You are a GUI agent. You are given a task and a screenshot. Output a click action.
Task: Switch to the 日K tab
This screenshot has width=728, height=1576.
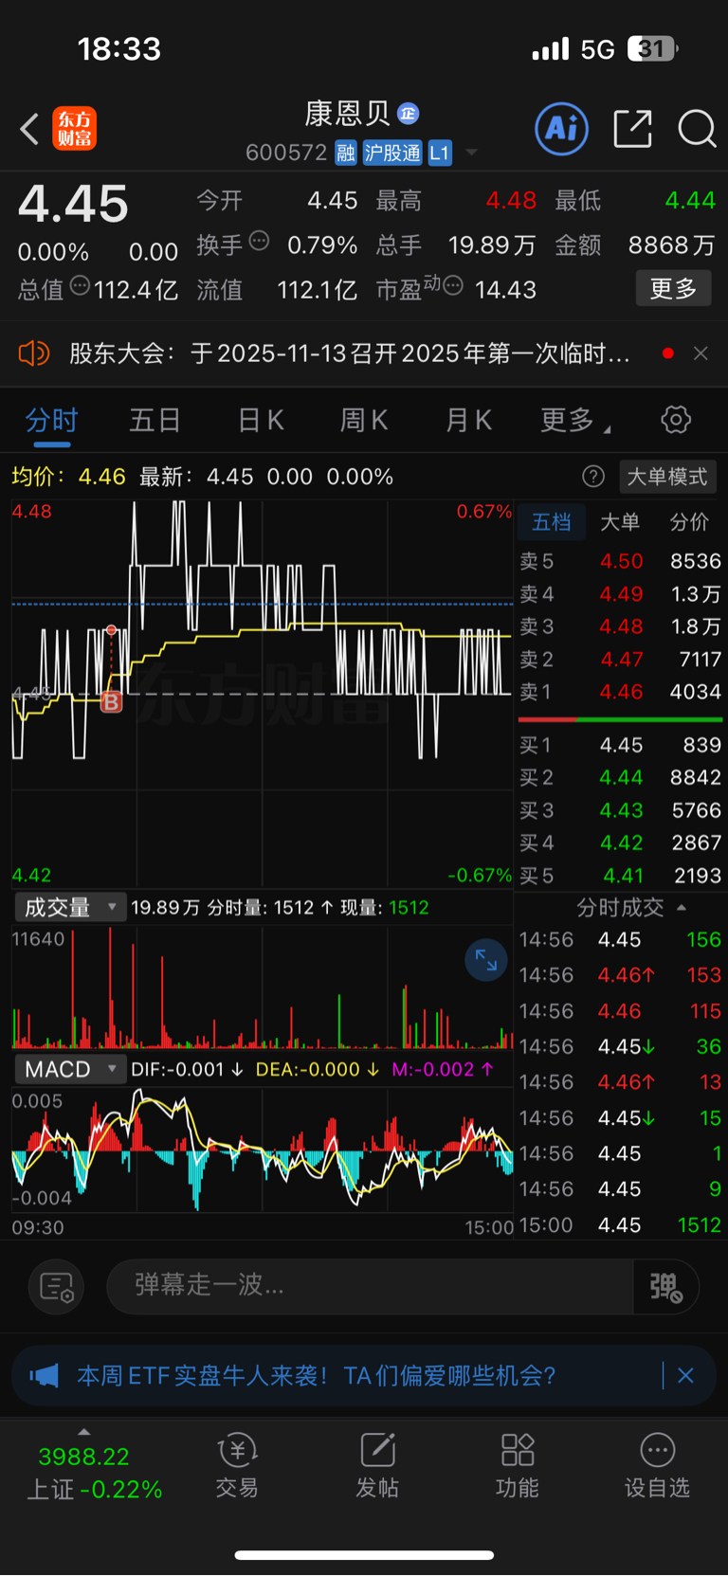(x=261, y=420)
